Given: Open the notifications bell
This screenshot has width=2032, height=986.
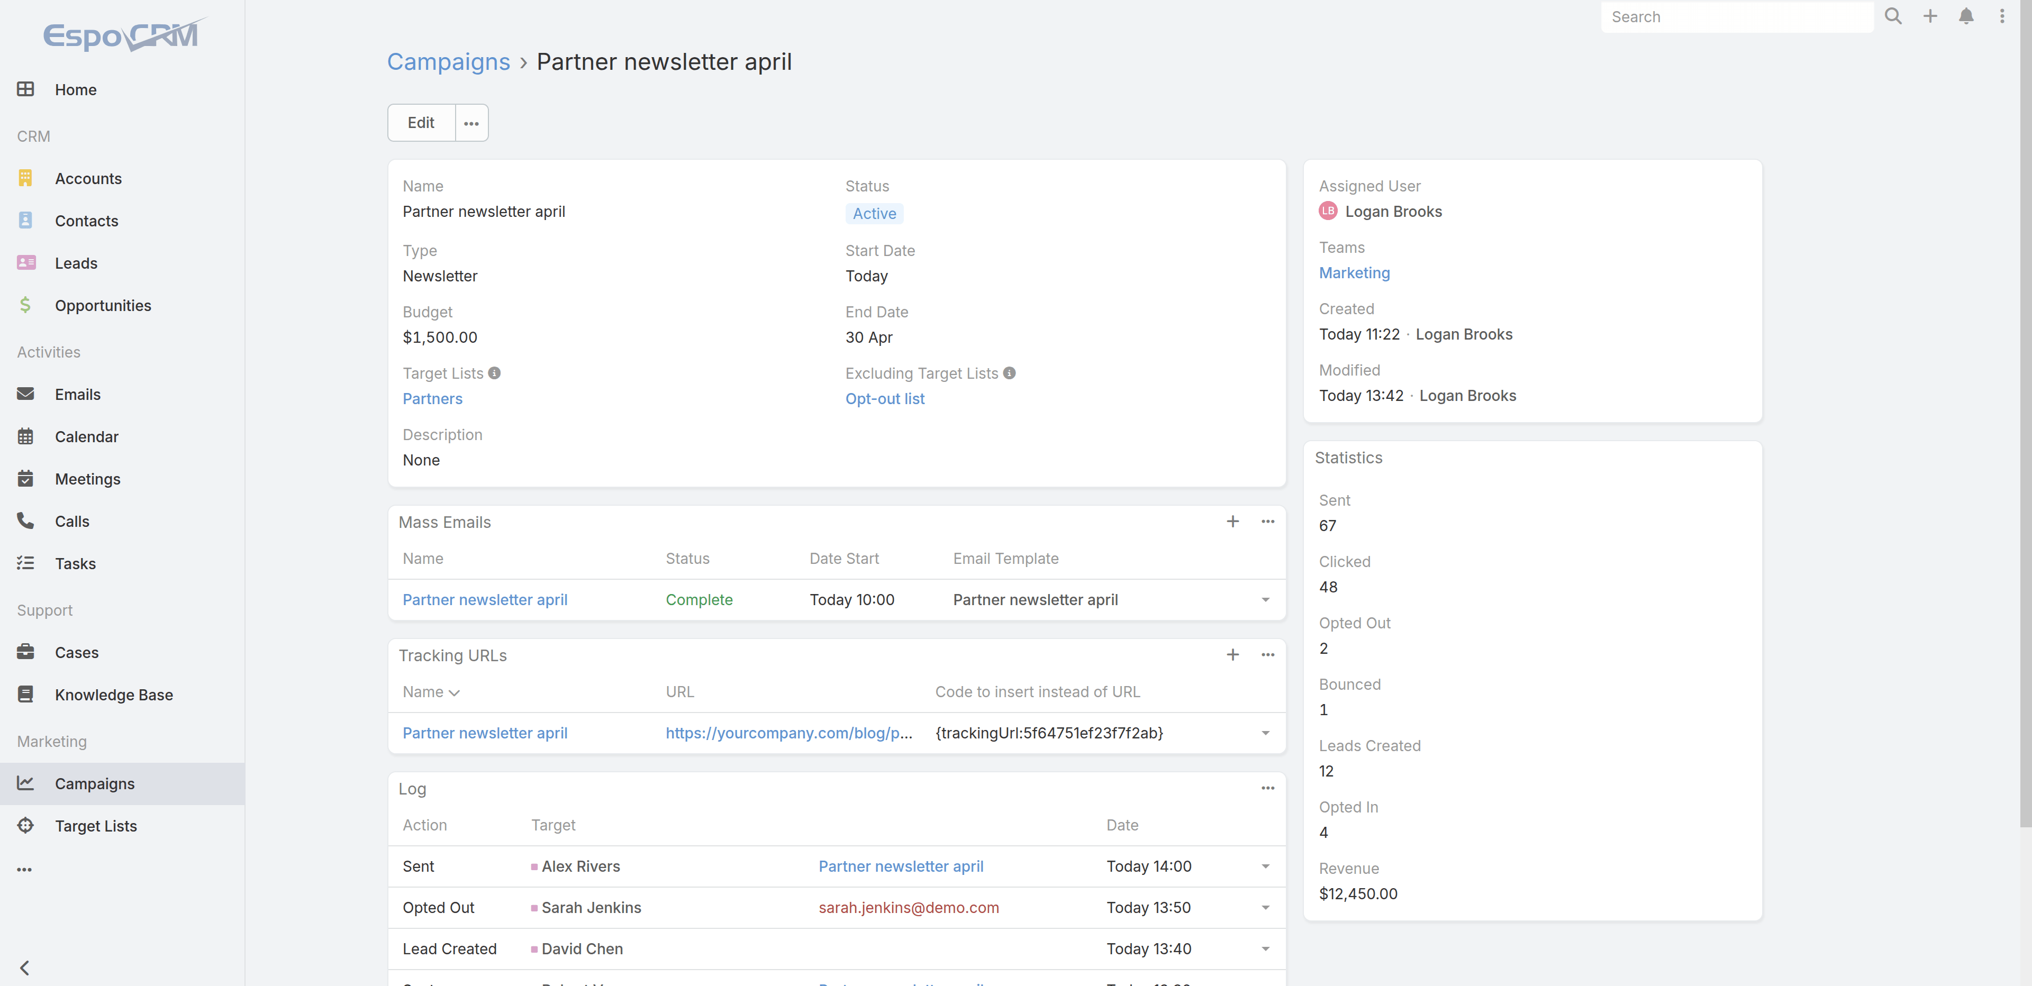Looking at the screenshot, I should [1966, 16].
